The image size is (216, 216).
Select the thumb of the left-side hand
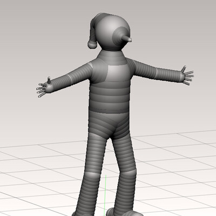49,80
